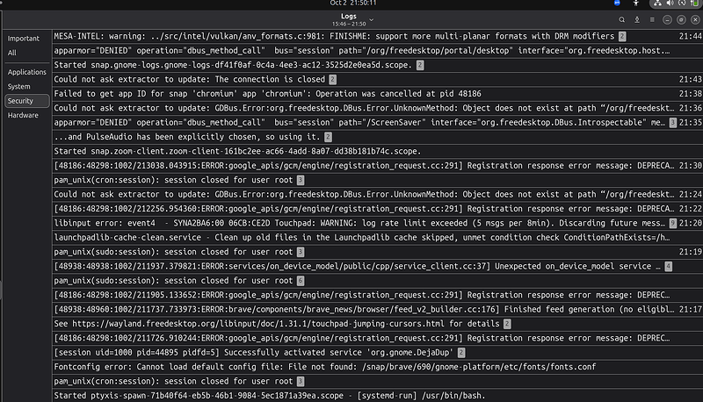Select the Security category
Screen dimensions: 703x402
[x=27, y=101]
